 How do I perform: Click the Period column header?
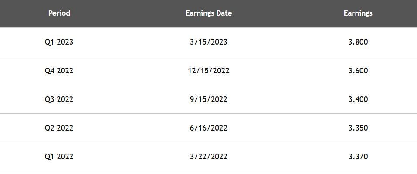point(59,13)
